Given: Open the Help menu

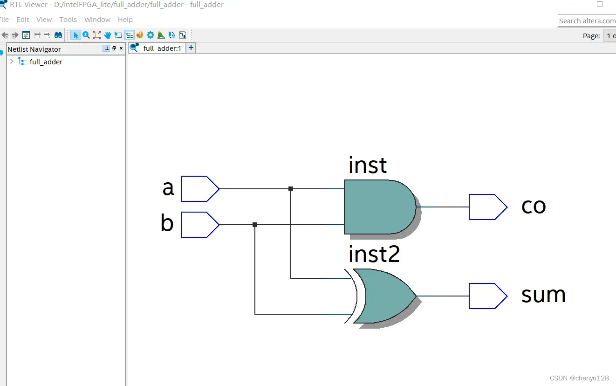Looking at the screenshot, I should coord(125,20).
